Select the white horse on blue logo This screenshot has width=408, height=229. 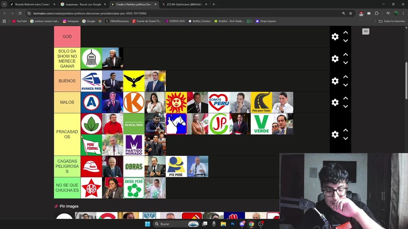(176, 124)
